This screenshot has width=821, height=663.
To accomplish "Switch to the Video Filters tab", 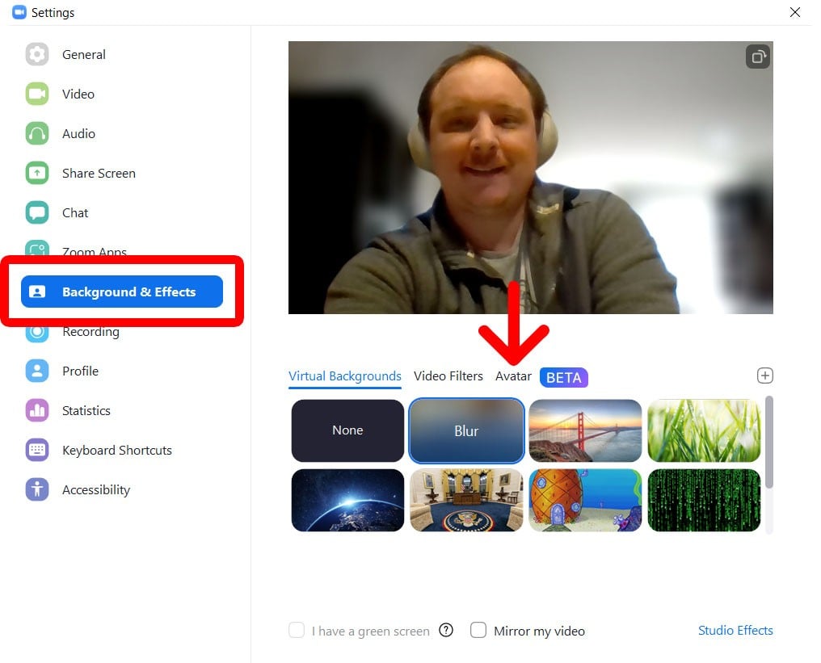I will pos(448,376).
